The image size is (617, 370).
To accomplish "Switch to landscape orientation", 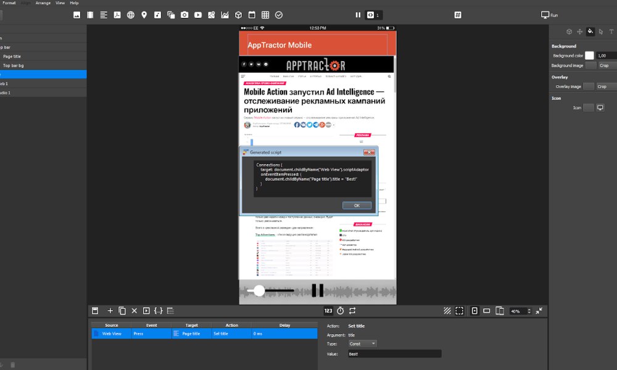I will click(487, 311).
